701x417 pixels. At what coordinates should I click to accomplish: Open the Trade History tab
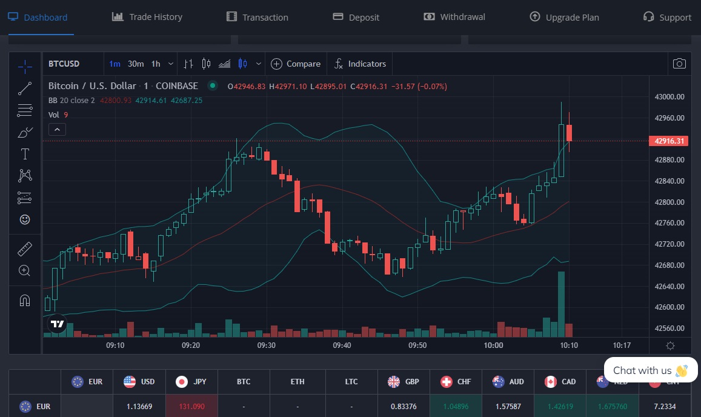coord(147,17)
